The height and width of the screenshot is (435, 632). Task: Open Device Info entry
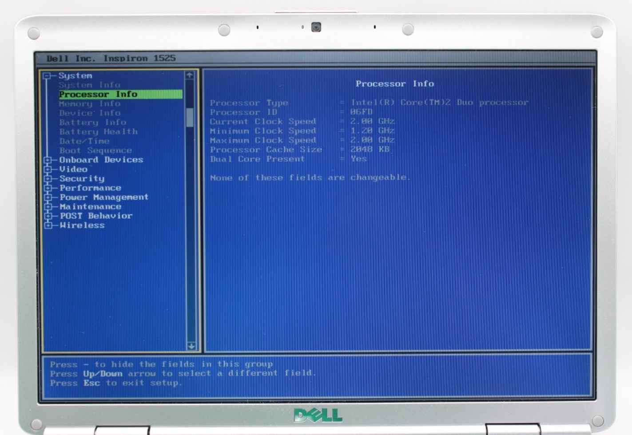point(89,113)
